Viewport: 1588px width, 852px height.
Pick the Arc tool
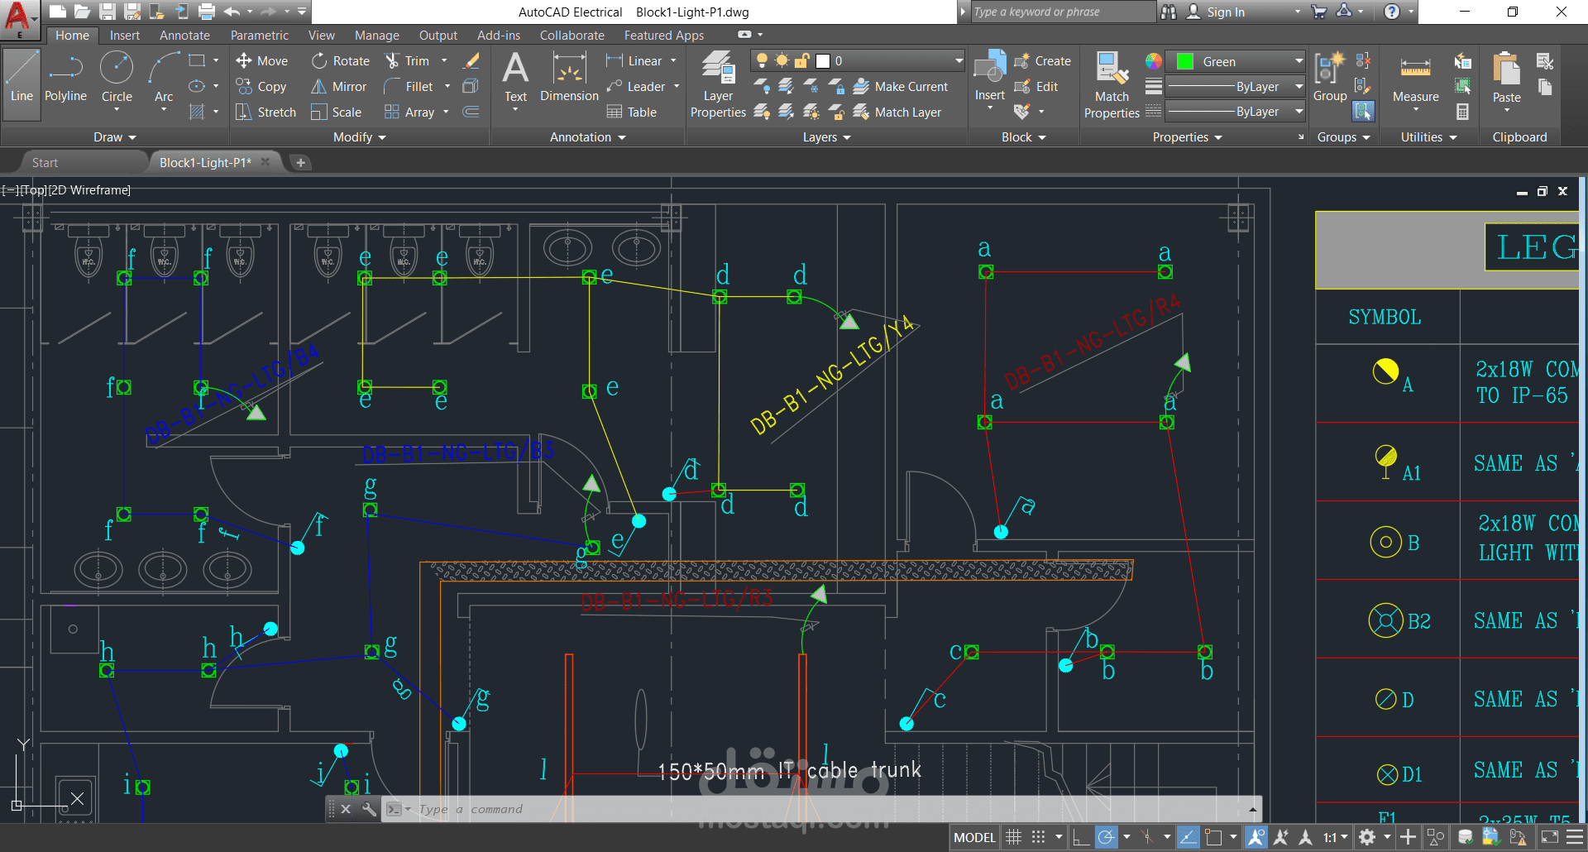click(164, 77)
